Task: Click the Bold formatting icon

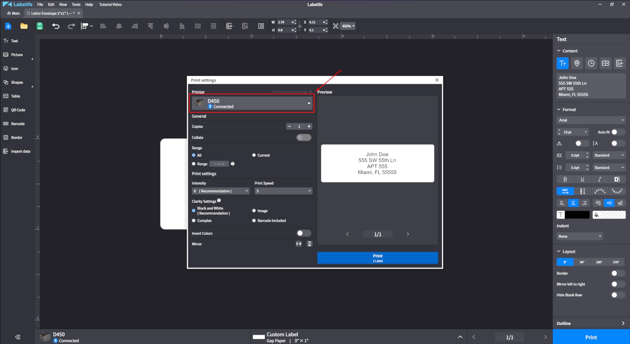Action: (565, 179)
